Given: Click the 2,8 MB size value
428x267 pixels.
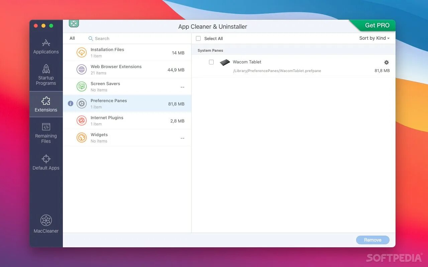Looking at the screenshot, I should click(177, 121).
